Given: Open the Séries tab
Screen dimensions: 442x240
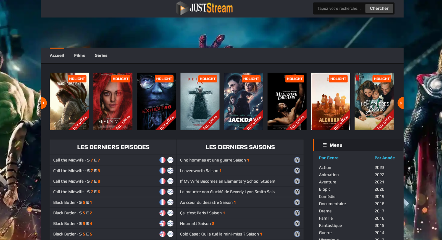Looking at the screenshot, I should (x=101, y=55).
